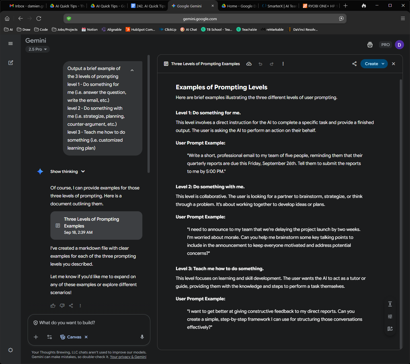The image size is (410, 364).
Task: Start a new chat in Gemini
Action: click(11, 63)
